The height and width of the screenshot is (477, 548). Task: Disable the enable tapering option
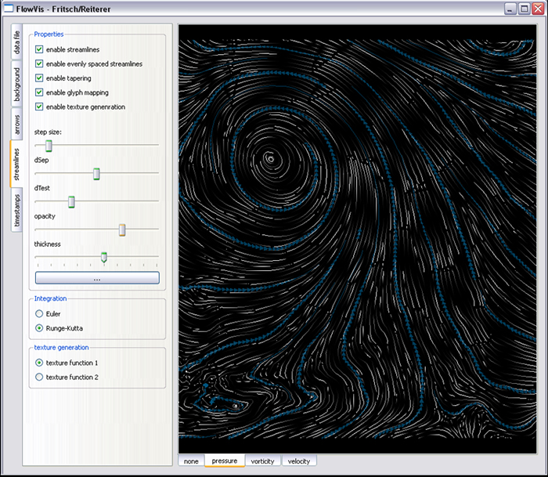[x=39, y=78]
